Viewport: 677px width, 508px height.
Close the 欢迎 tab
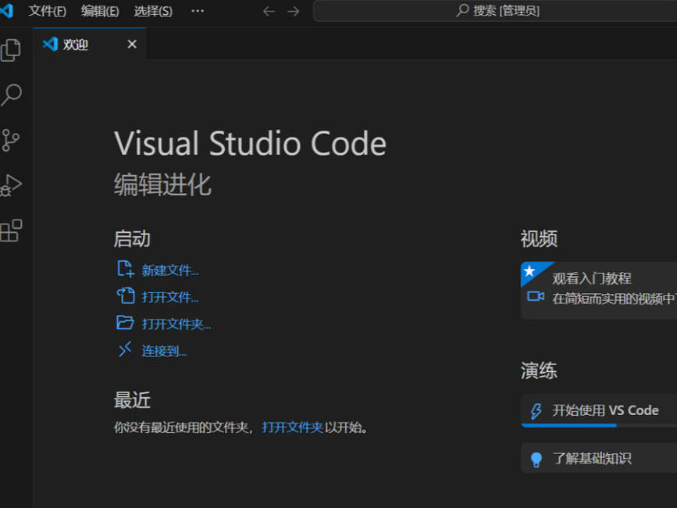(x=132, y=44)
